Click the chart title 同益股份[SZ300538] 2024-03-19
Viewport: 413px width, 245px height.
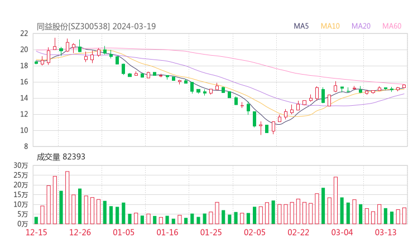point(96,26)
